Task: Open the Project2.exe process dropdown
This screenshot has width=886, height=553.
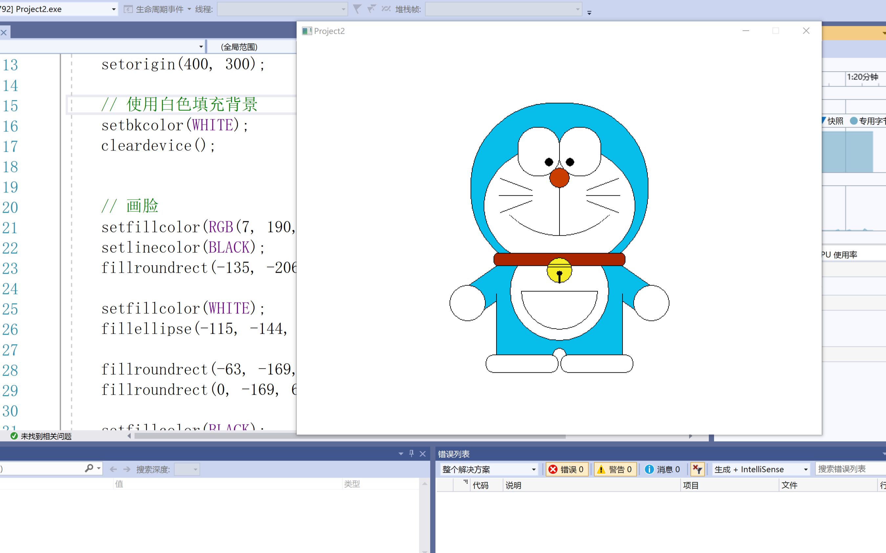Action: tap(114, 9)
